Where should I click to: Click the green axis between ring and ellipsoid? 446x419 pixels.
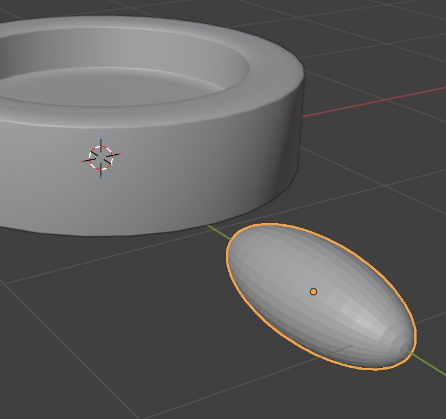click(218, 231)
